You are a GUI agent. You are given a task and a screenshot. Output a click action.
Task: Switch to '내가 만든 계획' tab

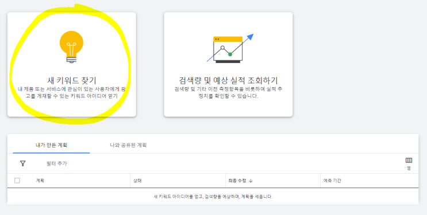point(51,145)
